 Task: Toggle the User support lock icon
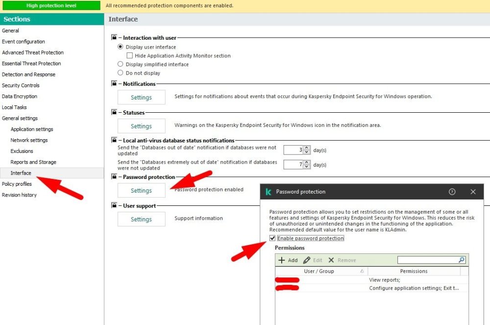(114, 205)
